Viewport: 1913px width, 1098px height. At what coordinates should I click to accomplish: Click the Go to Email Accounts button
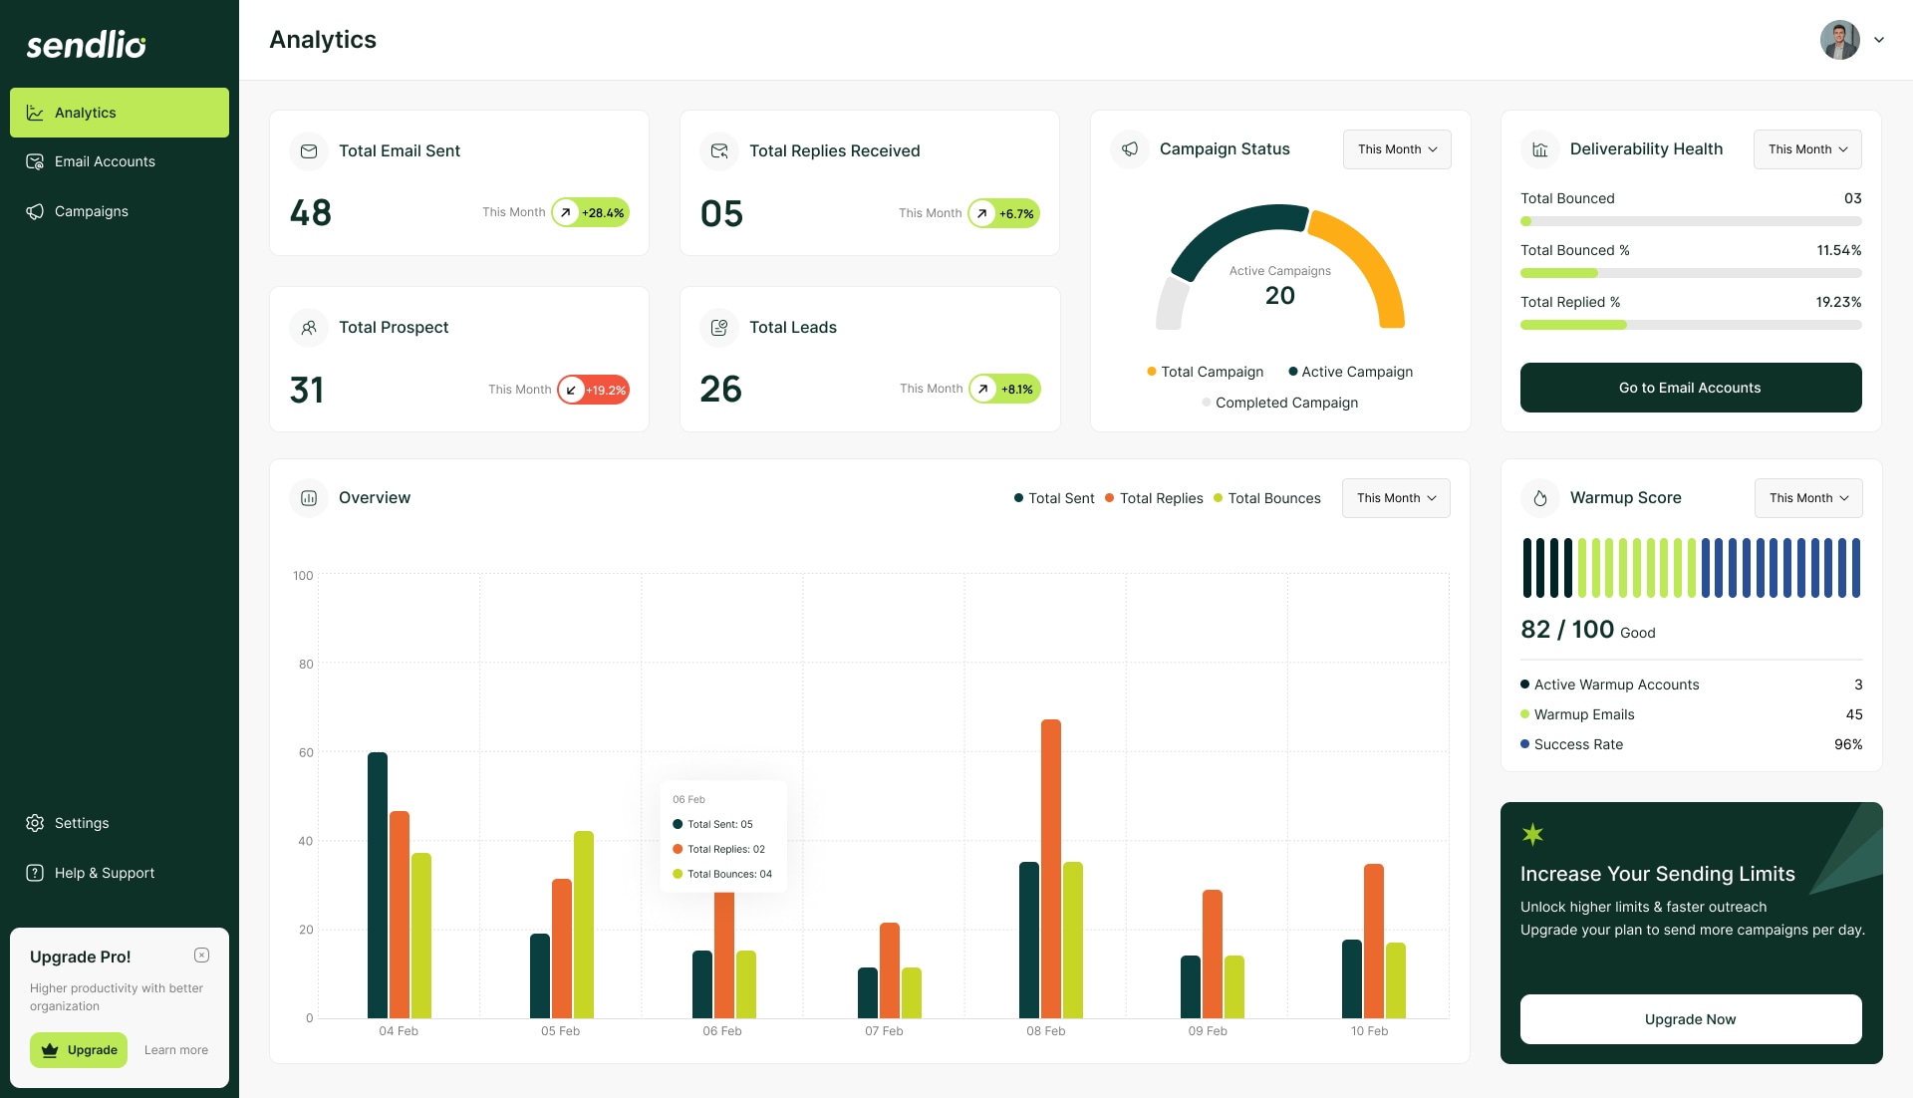pyautogui.click(x=1690, y=388)
